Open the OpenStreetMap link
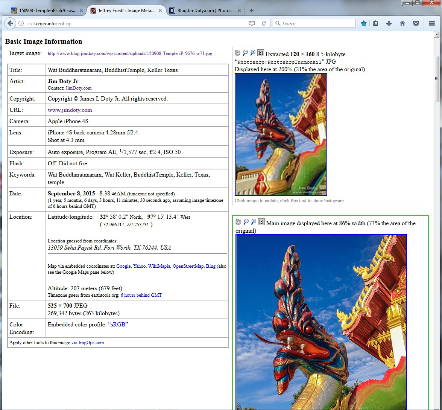The height and width of the screenshot is (410, 442). point(188,266)
